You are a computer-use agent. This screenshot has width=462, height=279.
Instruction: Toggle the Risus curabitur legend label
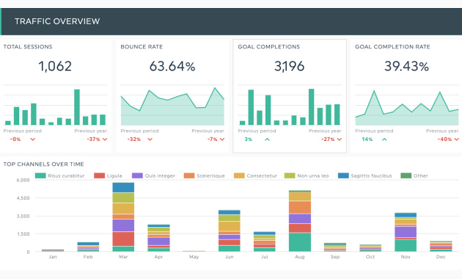(x=66, y=175)
